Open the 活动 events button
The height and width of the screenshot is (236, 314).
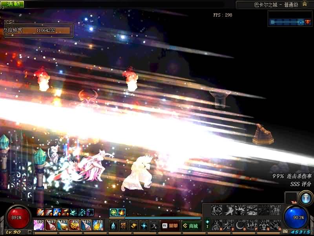13,4
